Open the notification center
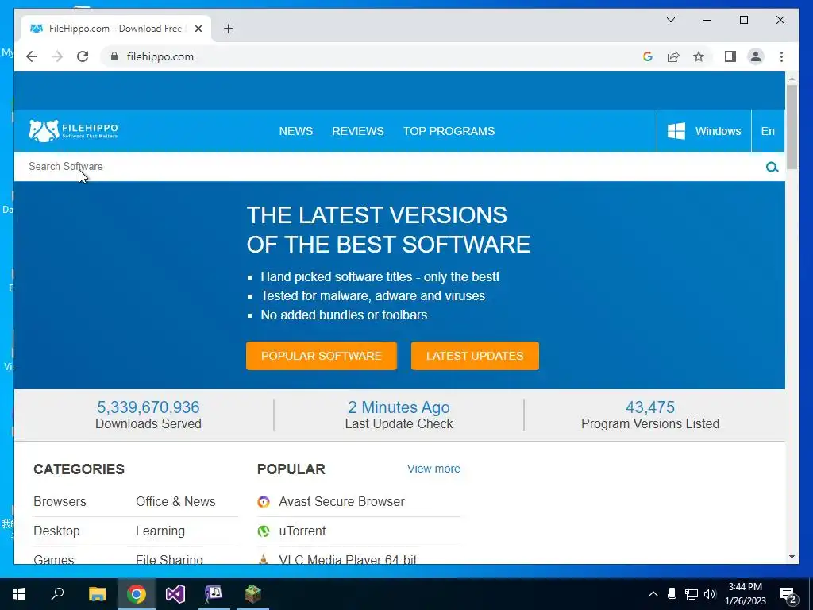 coord(788,595)
